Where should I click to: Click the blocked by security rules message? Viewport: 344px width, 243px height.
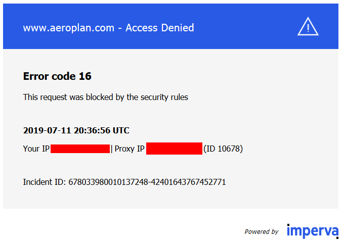point(105,97)
